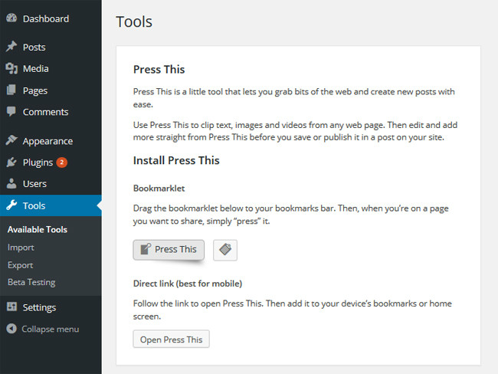Go to the Users menu label
Image resolution: width=498 pixels, height=374 pixels.
[x=34, y=184]
